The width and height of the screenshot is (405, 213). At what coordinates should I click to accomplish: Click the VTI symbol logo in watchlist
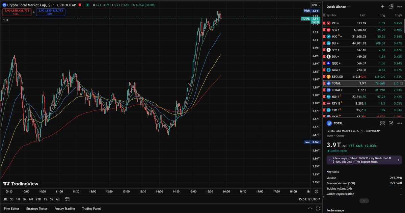[x=329, y=23]
